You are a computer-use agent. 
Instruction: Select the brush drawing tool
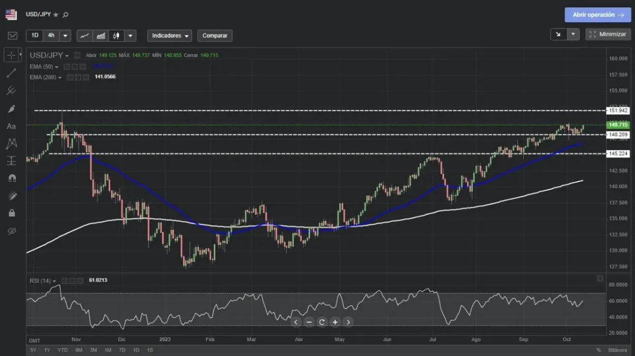(12, 109)
